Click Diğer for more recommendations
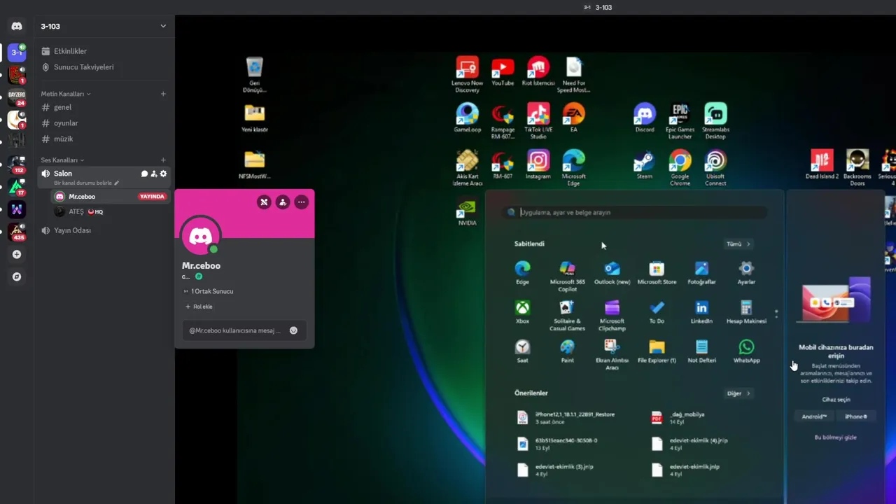Screen dimensions: 896x504 point(738,393)
